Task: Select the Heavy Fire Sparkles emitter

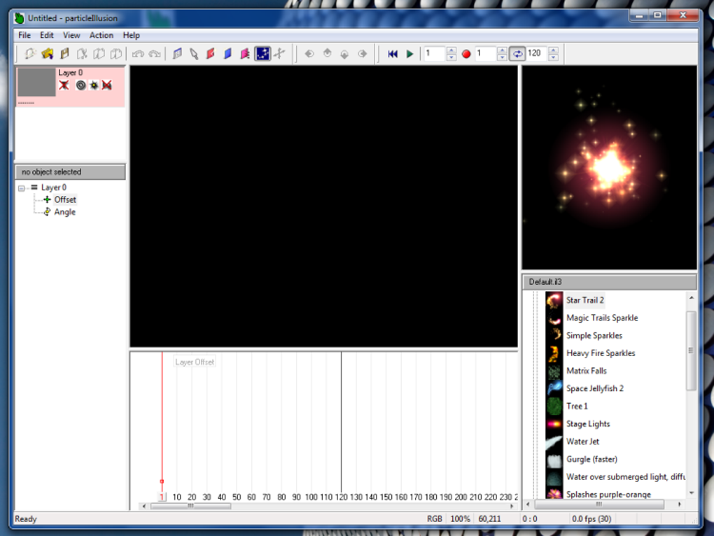Action: click(601, 353)
